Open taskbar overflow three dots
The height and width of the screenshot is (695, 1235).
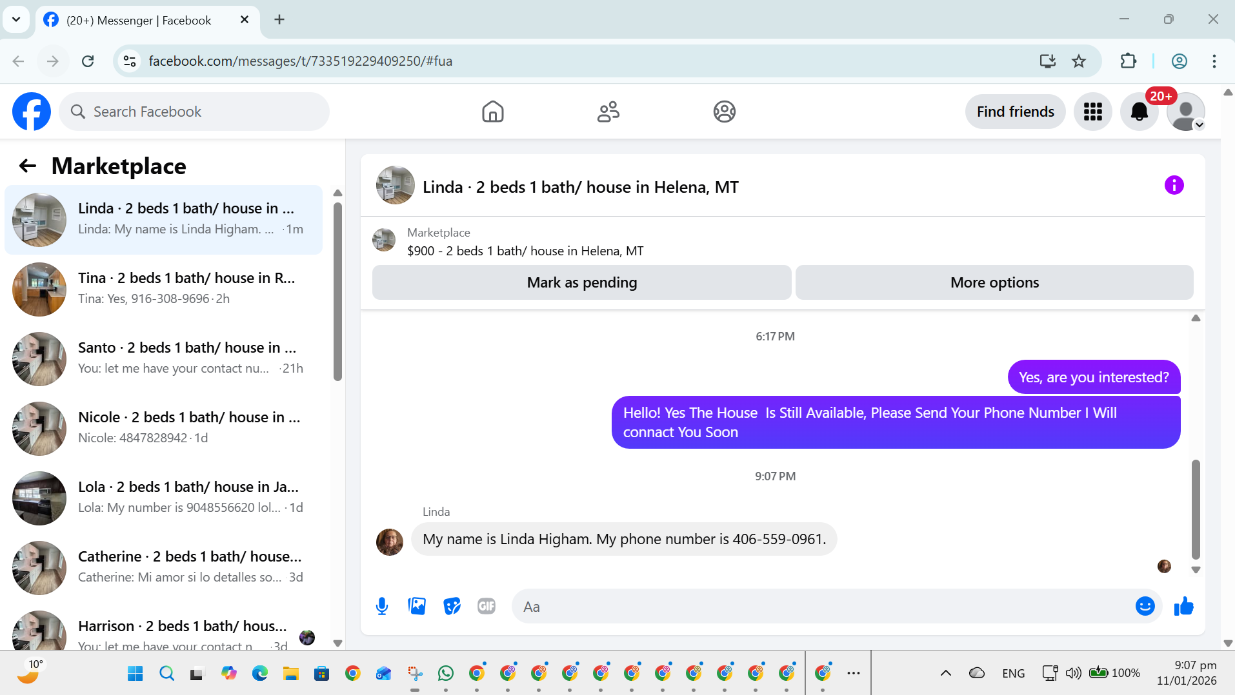[x=853, y=673]
